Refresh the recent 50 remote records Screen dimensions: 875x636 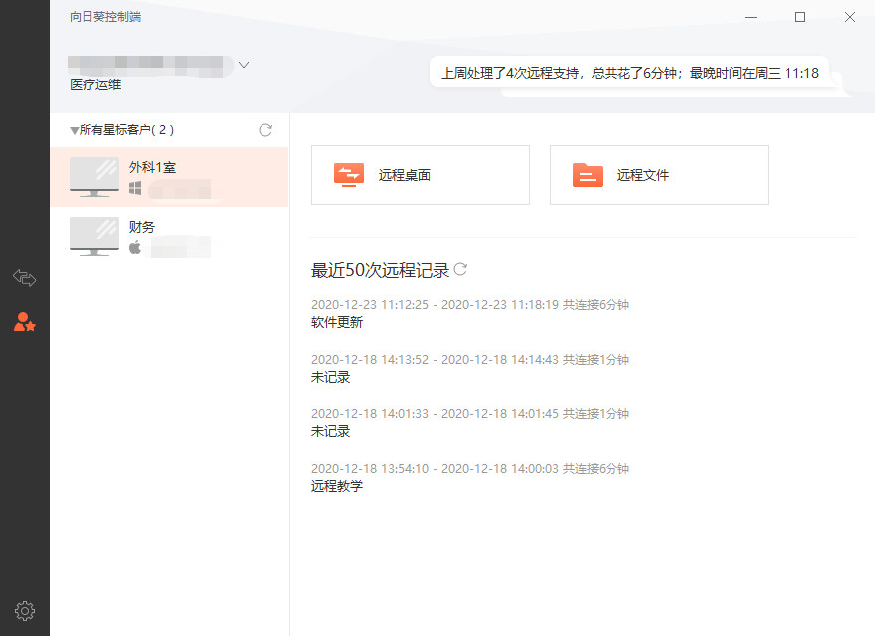tap(460, 269)
